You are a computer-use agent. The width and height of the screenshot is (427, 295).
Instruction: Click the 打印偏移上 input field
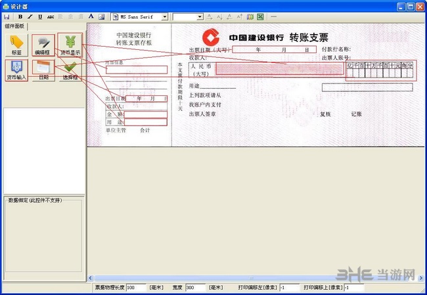(354, 288)
